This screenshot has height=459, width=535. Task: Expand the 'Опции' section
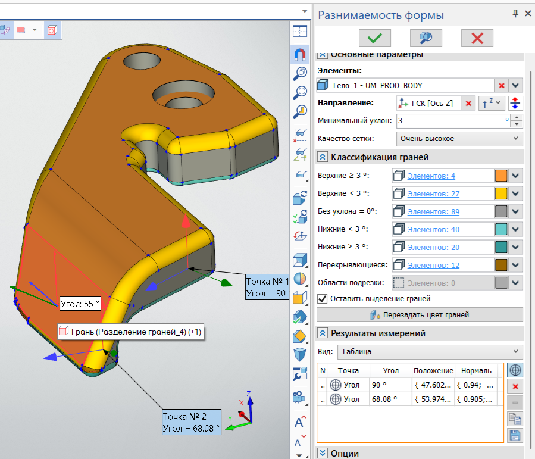point(323,453)
